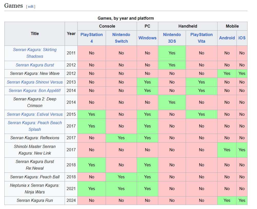Viewport: 257px width, 209px height.
Task: Select the title Senran Kagura: New Wave
Action: coord(35,74)
